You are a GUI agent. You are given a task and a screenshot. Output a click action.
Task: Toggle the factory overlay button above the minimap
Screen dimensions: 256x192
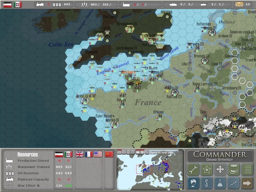tap(124, 152)
